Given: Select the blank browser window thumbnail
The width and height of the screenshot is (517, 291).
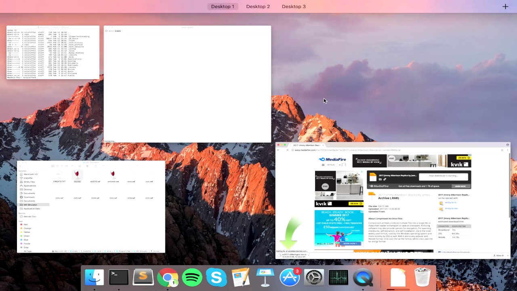Looking at the screenshot, I should coord(187,84).
